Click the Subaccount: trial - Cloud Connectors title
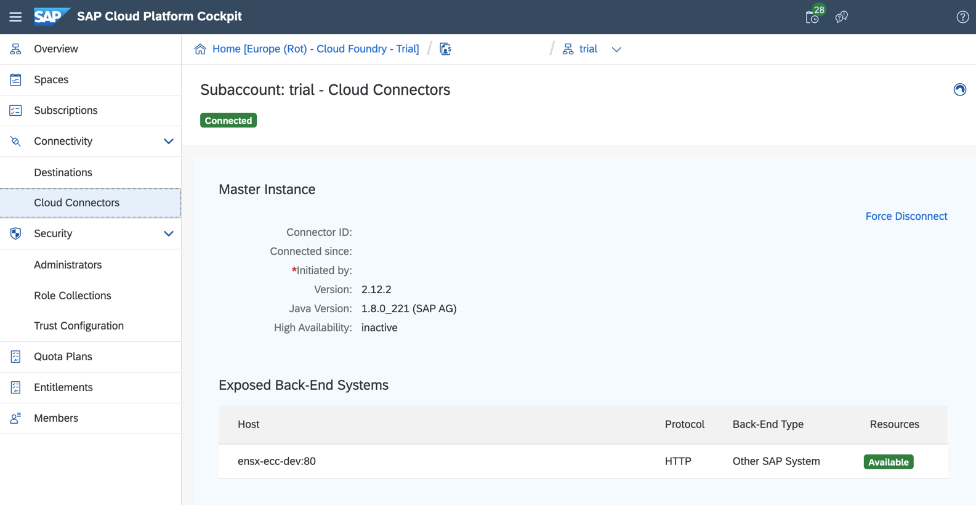Image resolution: width=976 pixels, height=505 pixels. click(325, 90)
